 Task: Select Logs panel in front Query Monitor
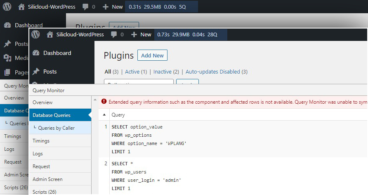[x=60, y=154]
